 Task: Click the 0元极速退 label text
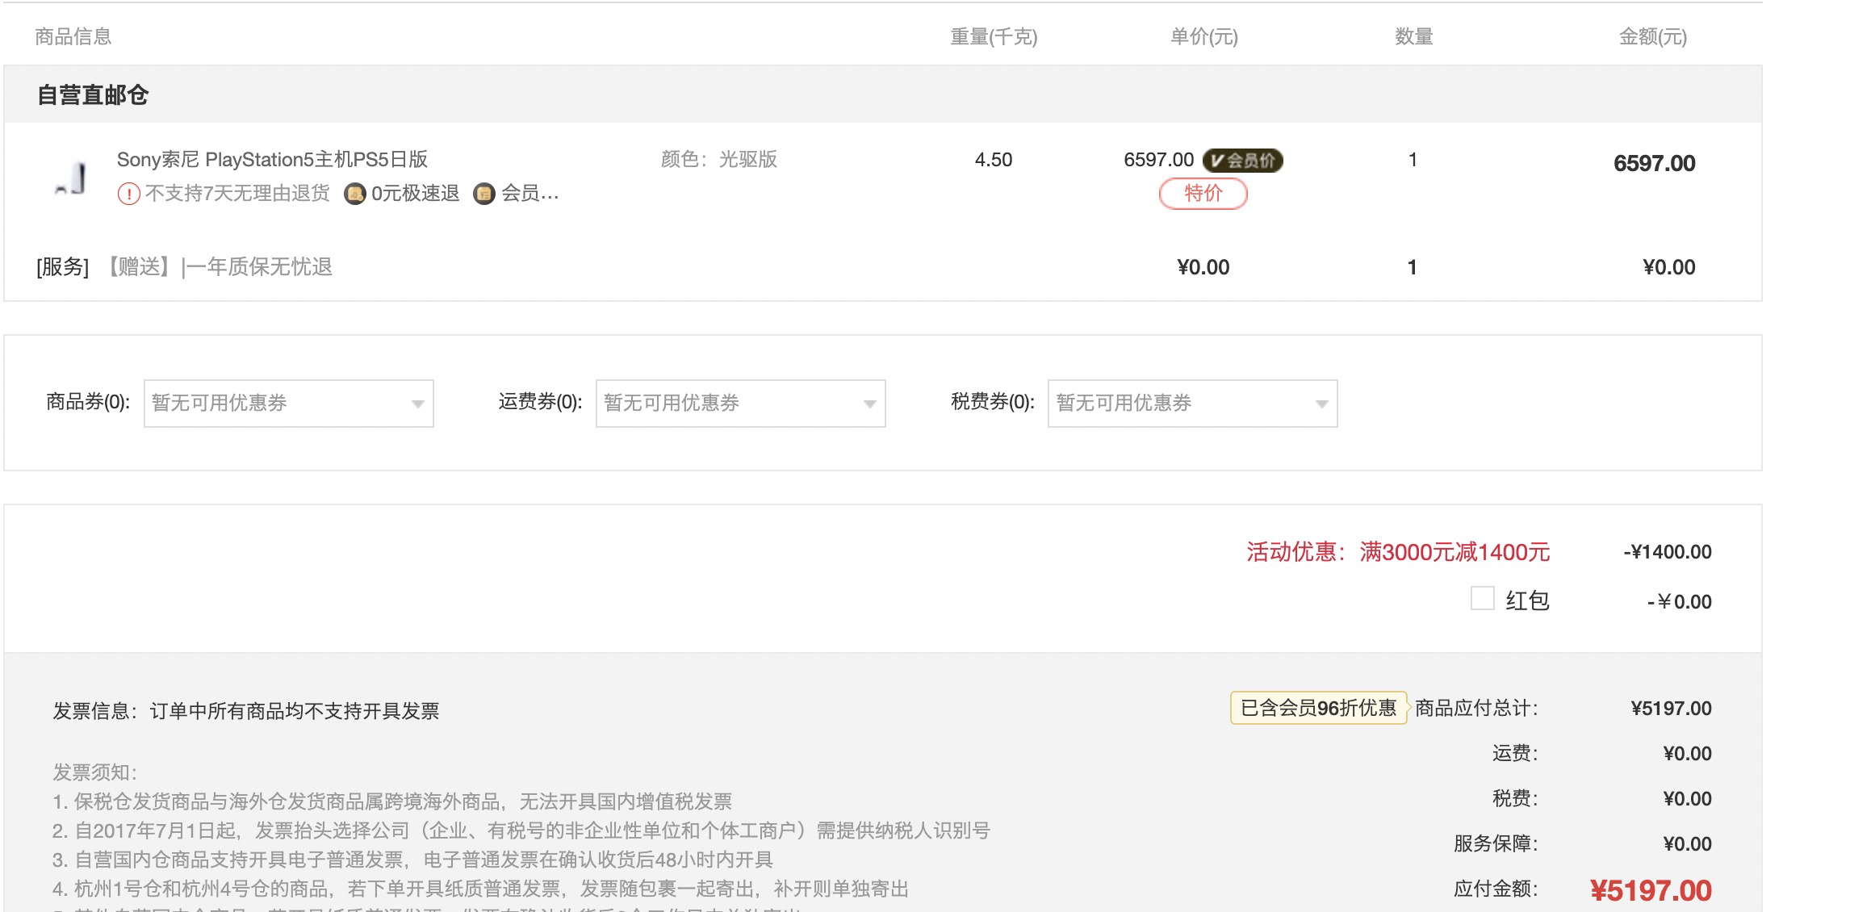[x=416, y=194]
